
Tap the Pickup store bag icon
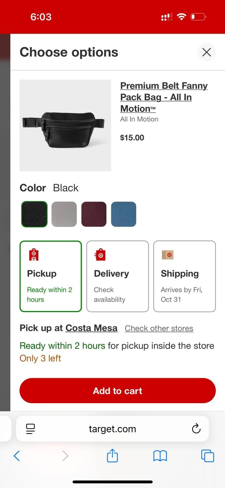click(x=34, y=255)
